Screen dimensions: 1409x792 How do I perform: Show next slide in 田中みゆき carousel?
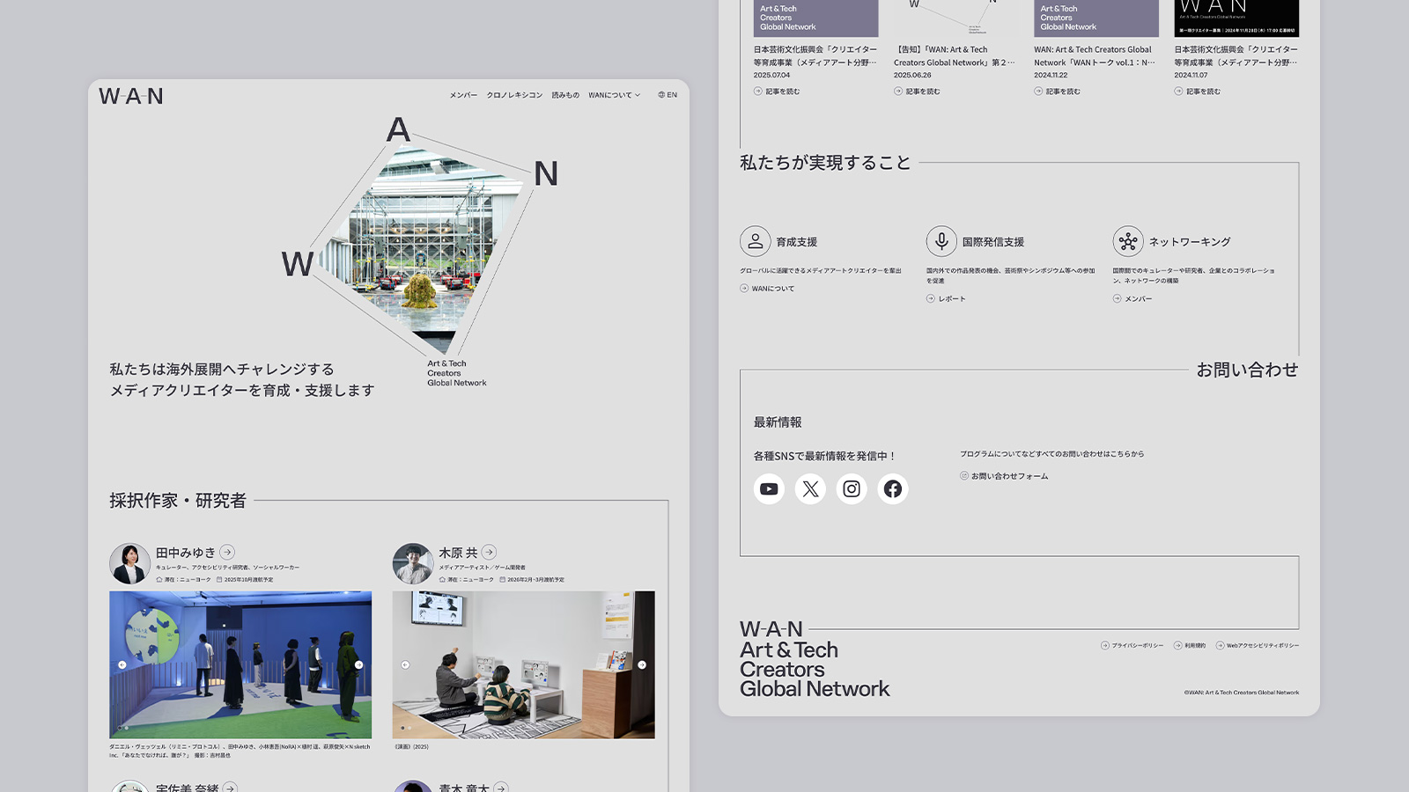[x=358, y=665]
